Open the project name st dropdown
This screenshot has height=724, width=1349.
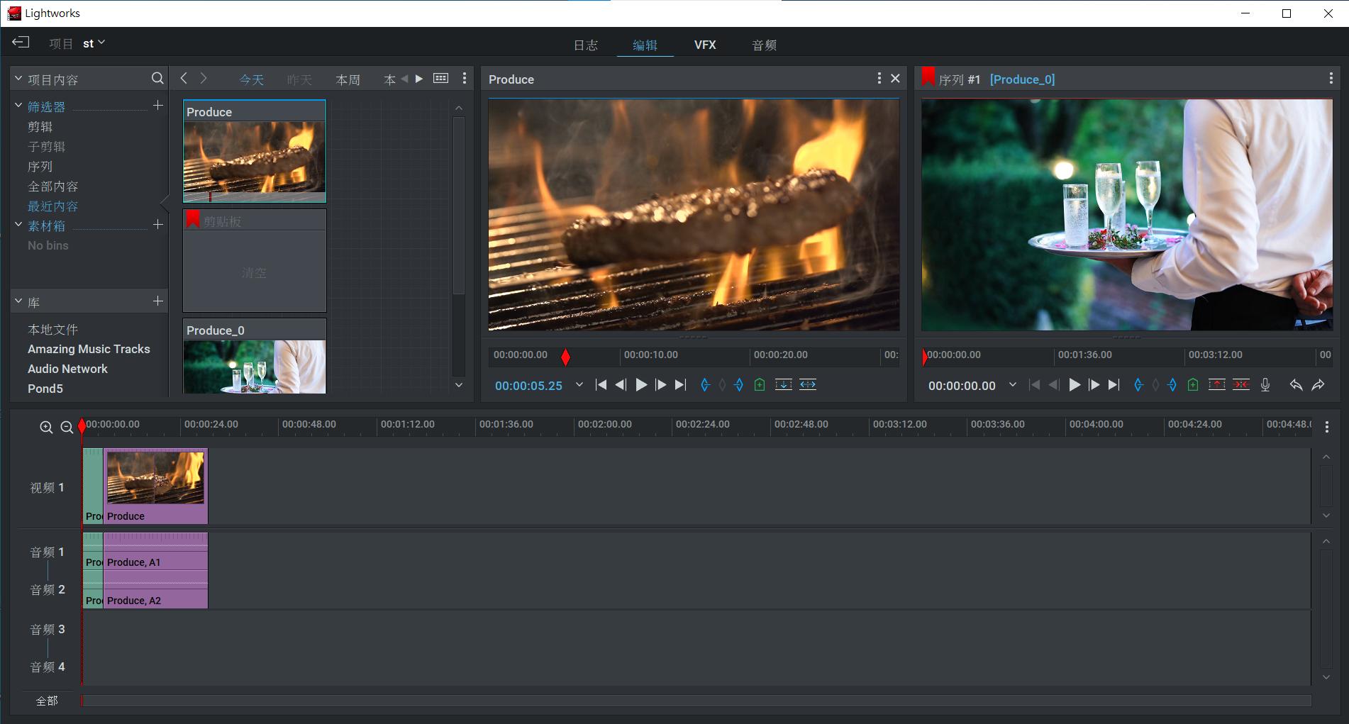(x=94, y=43)
